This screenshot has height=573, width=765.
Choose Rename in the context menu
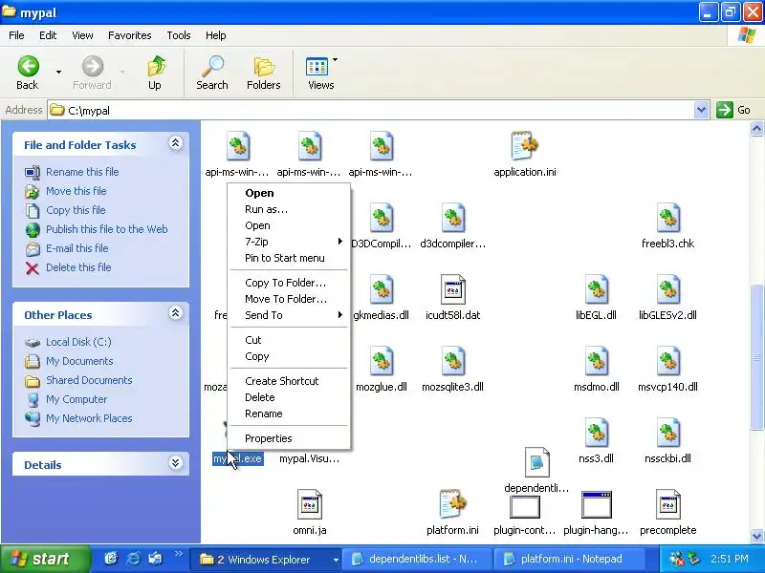pyautogui.click(x=289, y=414)
